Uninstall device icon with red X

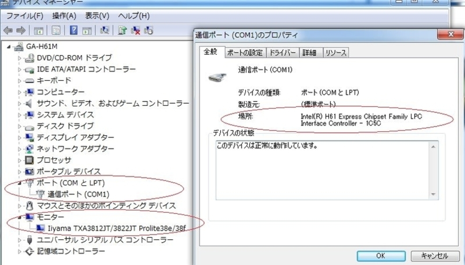(x=136, y=31)
